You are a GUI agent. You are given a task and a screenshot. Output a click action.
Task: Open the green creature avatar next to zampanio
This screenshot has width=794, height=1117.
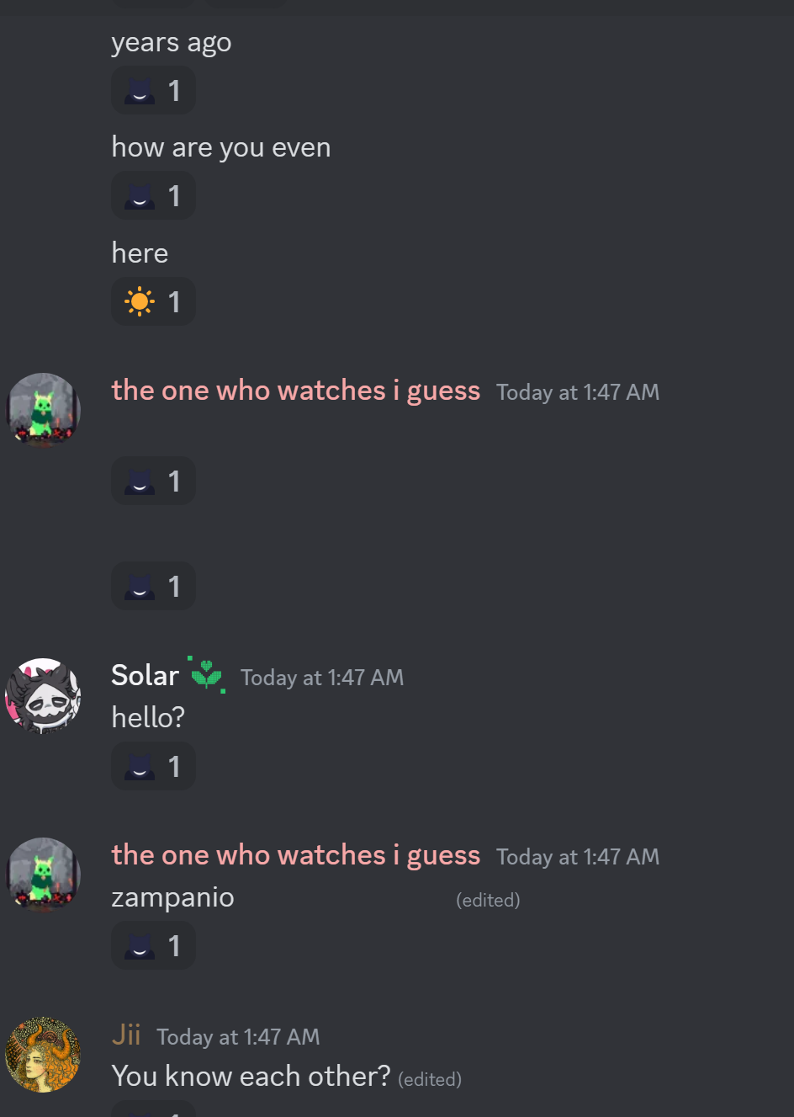pyautogui.click(x=43, y=875)
